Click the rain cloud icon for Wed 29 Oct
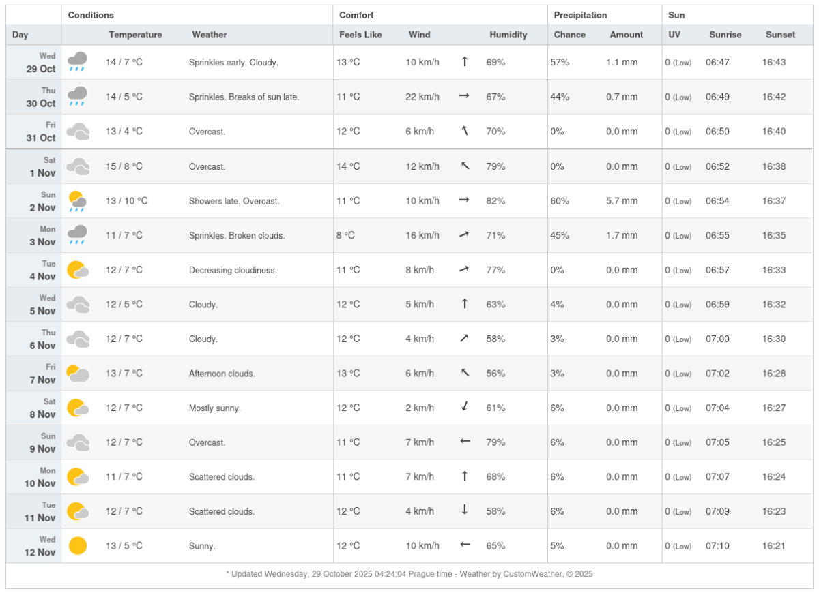The width and height of the screenshot is (819, 593). point(77,62)
